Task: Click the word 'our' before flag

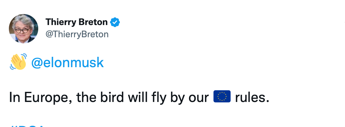Action: pos(199,99)
